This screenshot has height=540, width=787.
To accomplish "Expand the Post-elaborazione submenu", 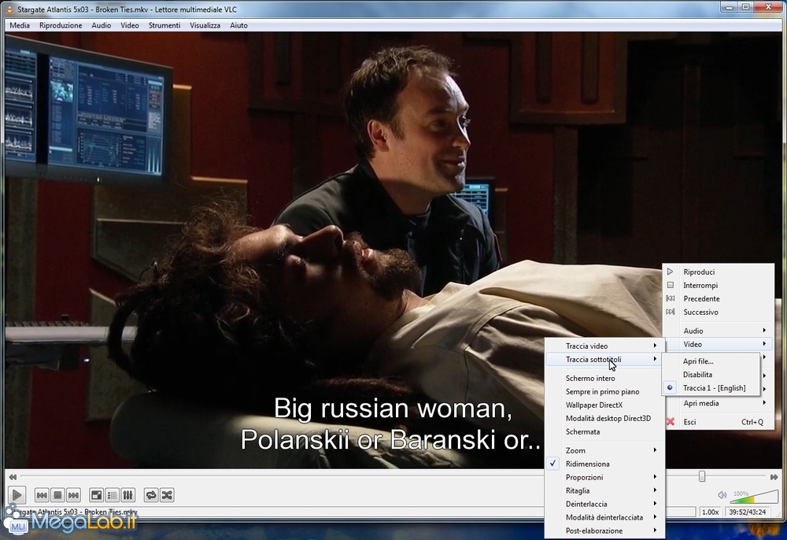I will [604, 531].
